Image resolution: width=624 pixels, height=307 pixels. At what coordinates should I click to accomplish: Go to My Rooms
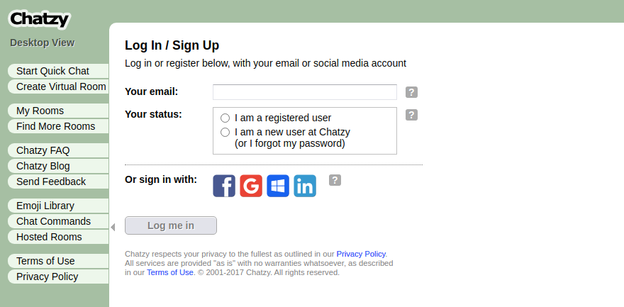point(58,111)
